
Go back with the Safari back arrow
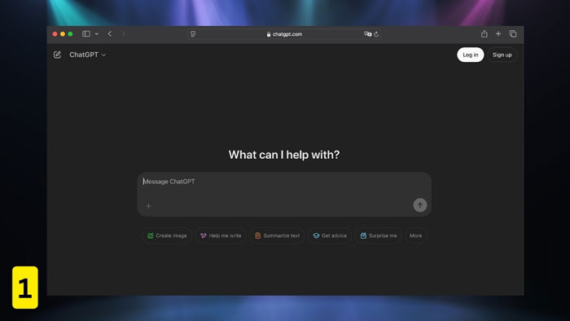point(110,33)
